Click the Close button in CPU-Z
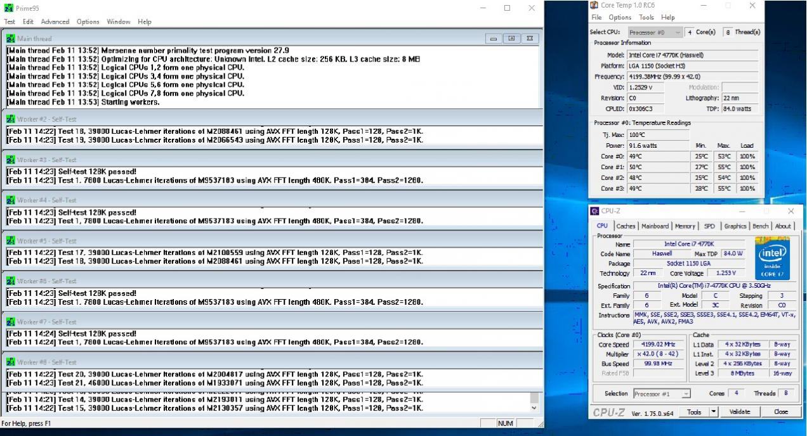Image resolution: width=807 pixels, height=436 pixels. tap(781, 412)
